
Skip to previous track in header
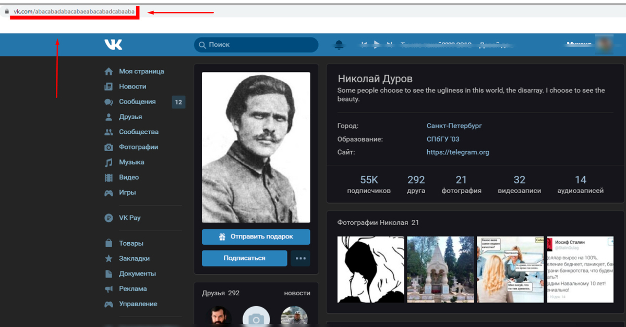[364, 45]
